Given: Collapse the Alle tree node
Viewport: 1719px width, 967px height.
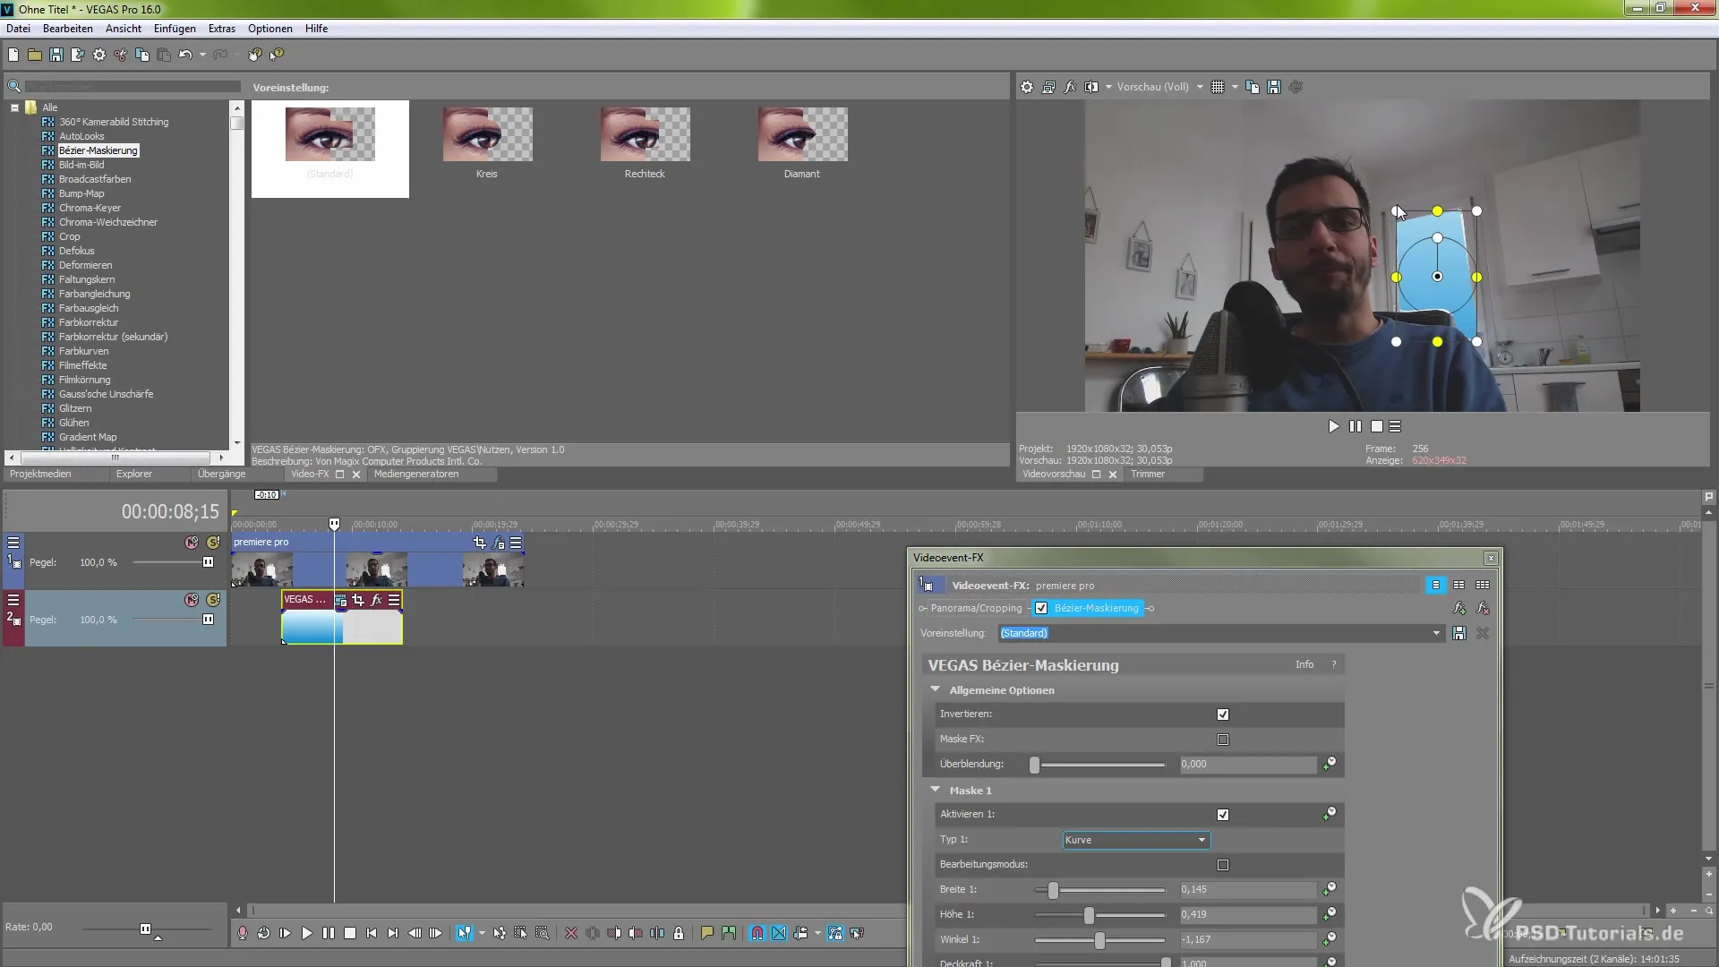Looking at the screenshot, I should tap(14, 107).
